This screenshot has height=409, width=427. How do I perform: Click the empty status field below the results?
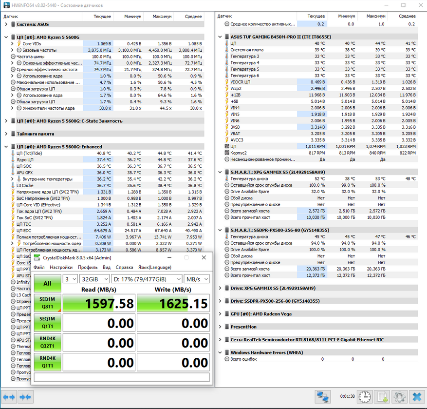coord(122,377)
